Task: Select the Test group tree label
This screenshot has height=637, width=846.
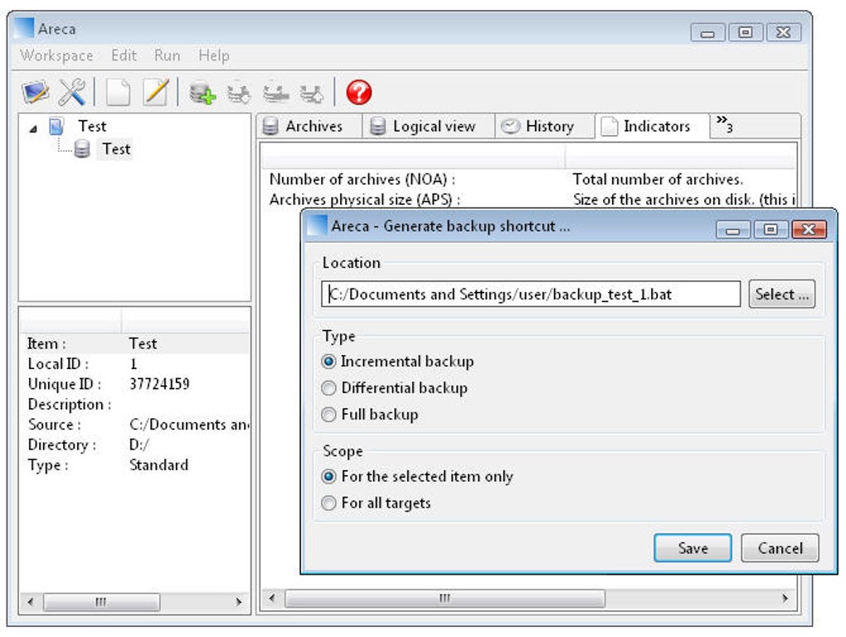Action: tap(92, 126)
